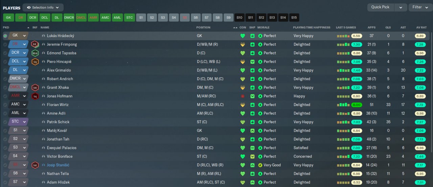Click match sharpness icon for Piero Hincapié

[252, 62]
